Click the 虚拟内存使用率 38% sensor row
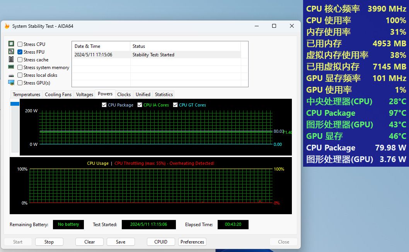This screenshot has width=409, height=252. [x=356, y=55]
